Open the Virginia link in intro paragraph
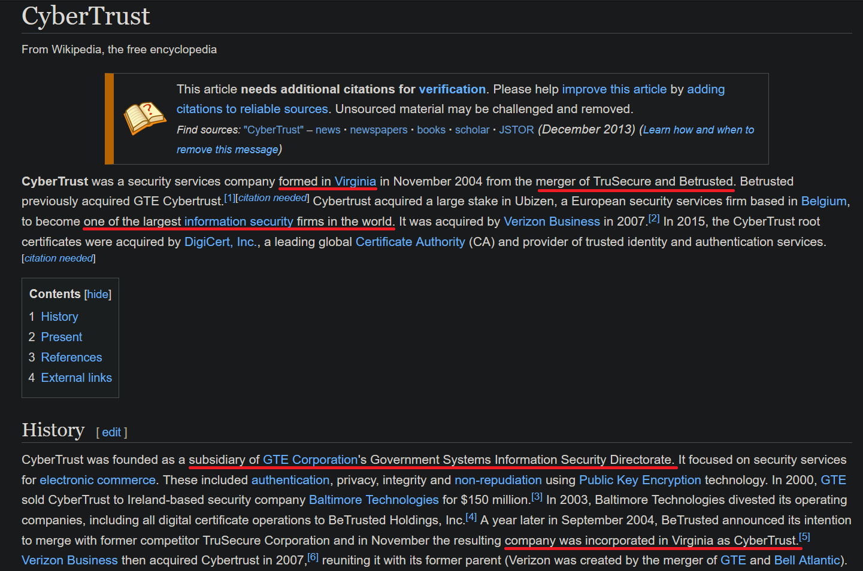863x571 pixels. click(x=355, y=181)
